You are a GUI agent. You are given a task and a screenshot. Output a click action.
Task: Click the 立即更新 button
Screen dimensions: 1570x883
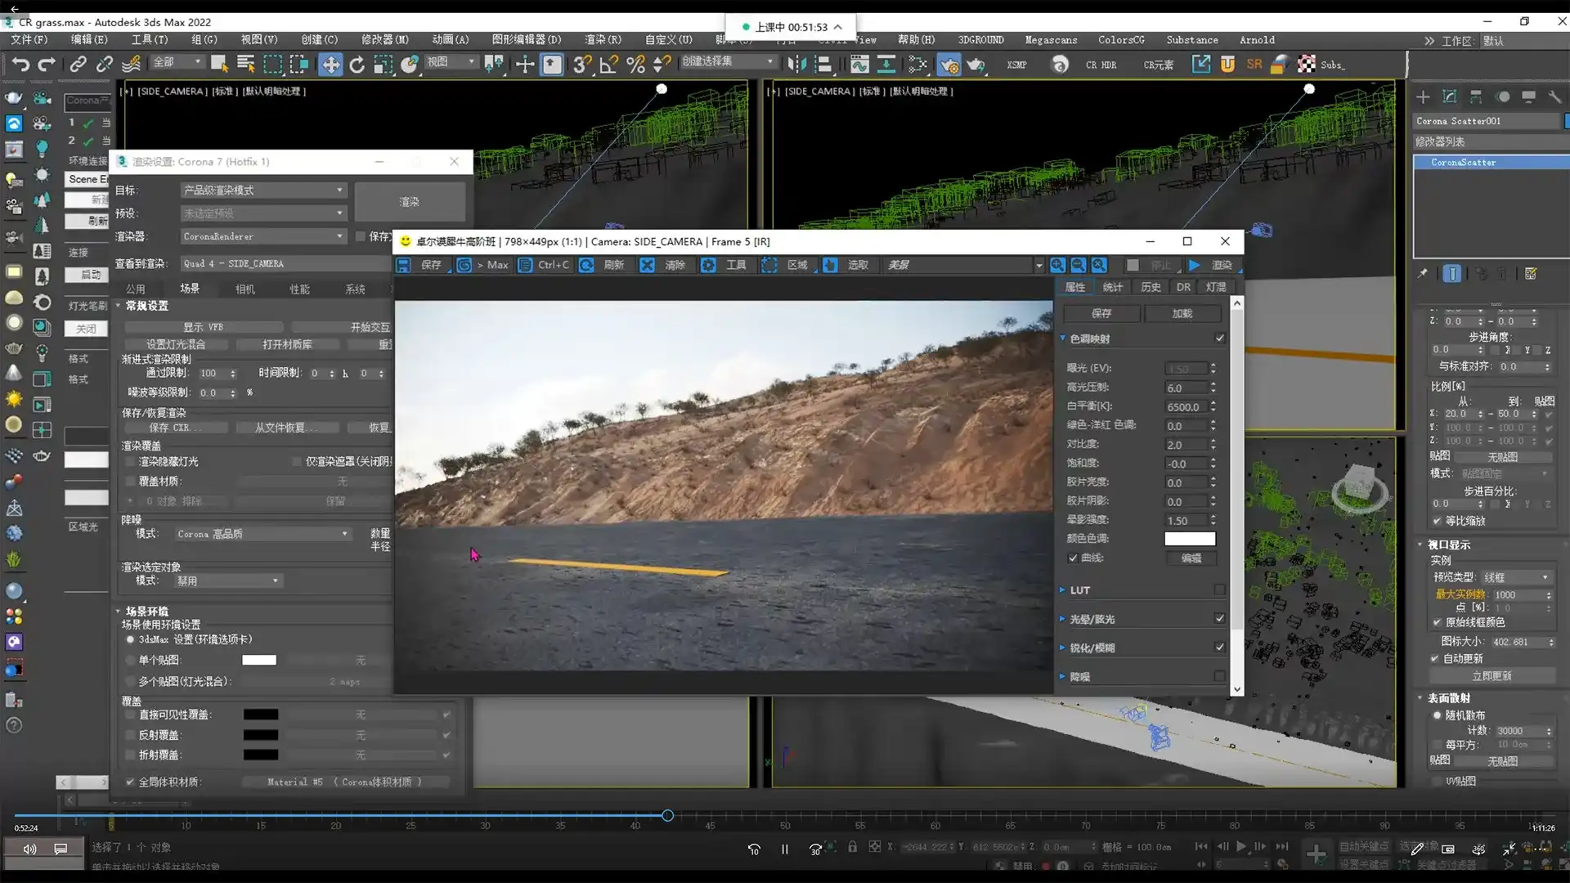coord(1491,676)
